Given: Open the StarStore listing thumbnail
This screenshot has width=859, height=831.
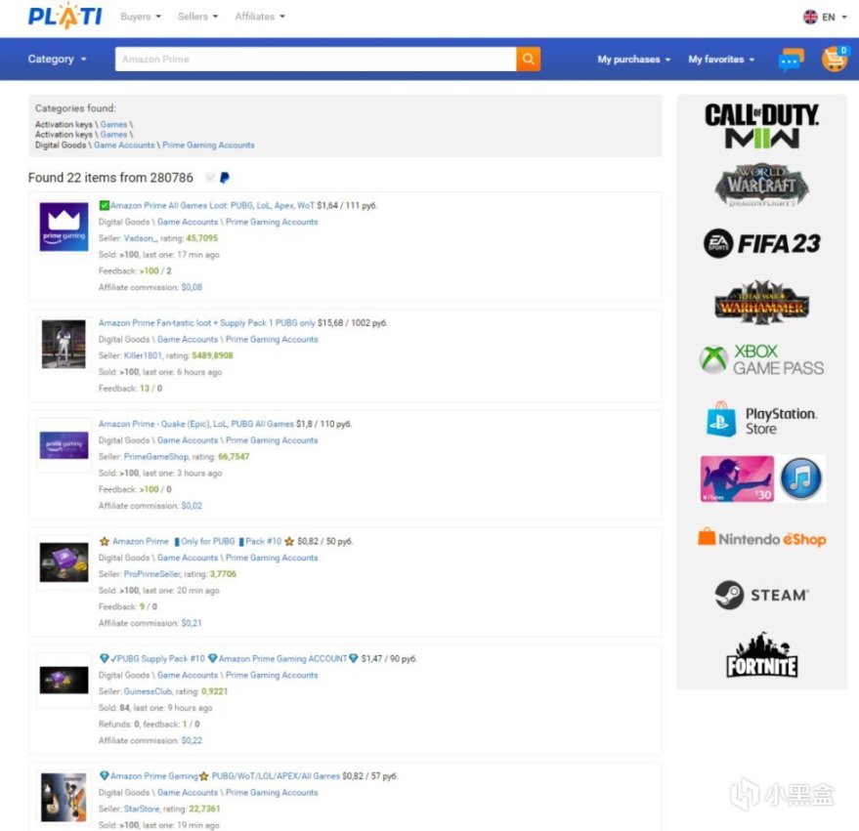Looking at the screenshot, I should [x=64, y=797].
